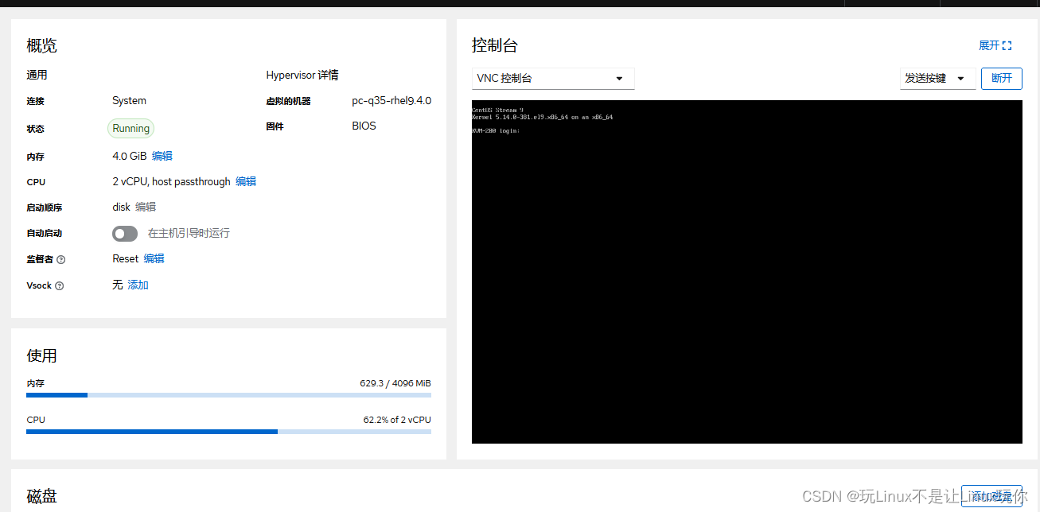Click the 控制台 console heading
This screenshot has height=512, width=1040.
pos(495,45)
